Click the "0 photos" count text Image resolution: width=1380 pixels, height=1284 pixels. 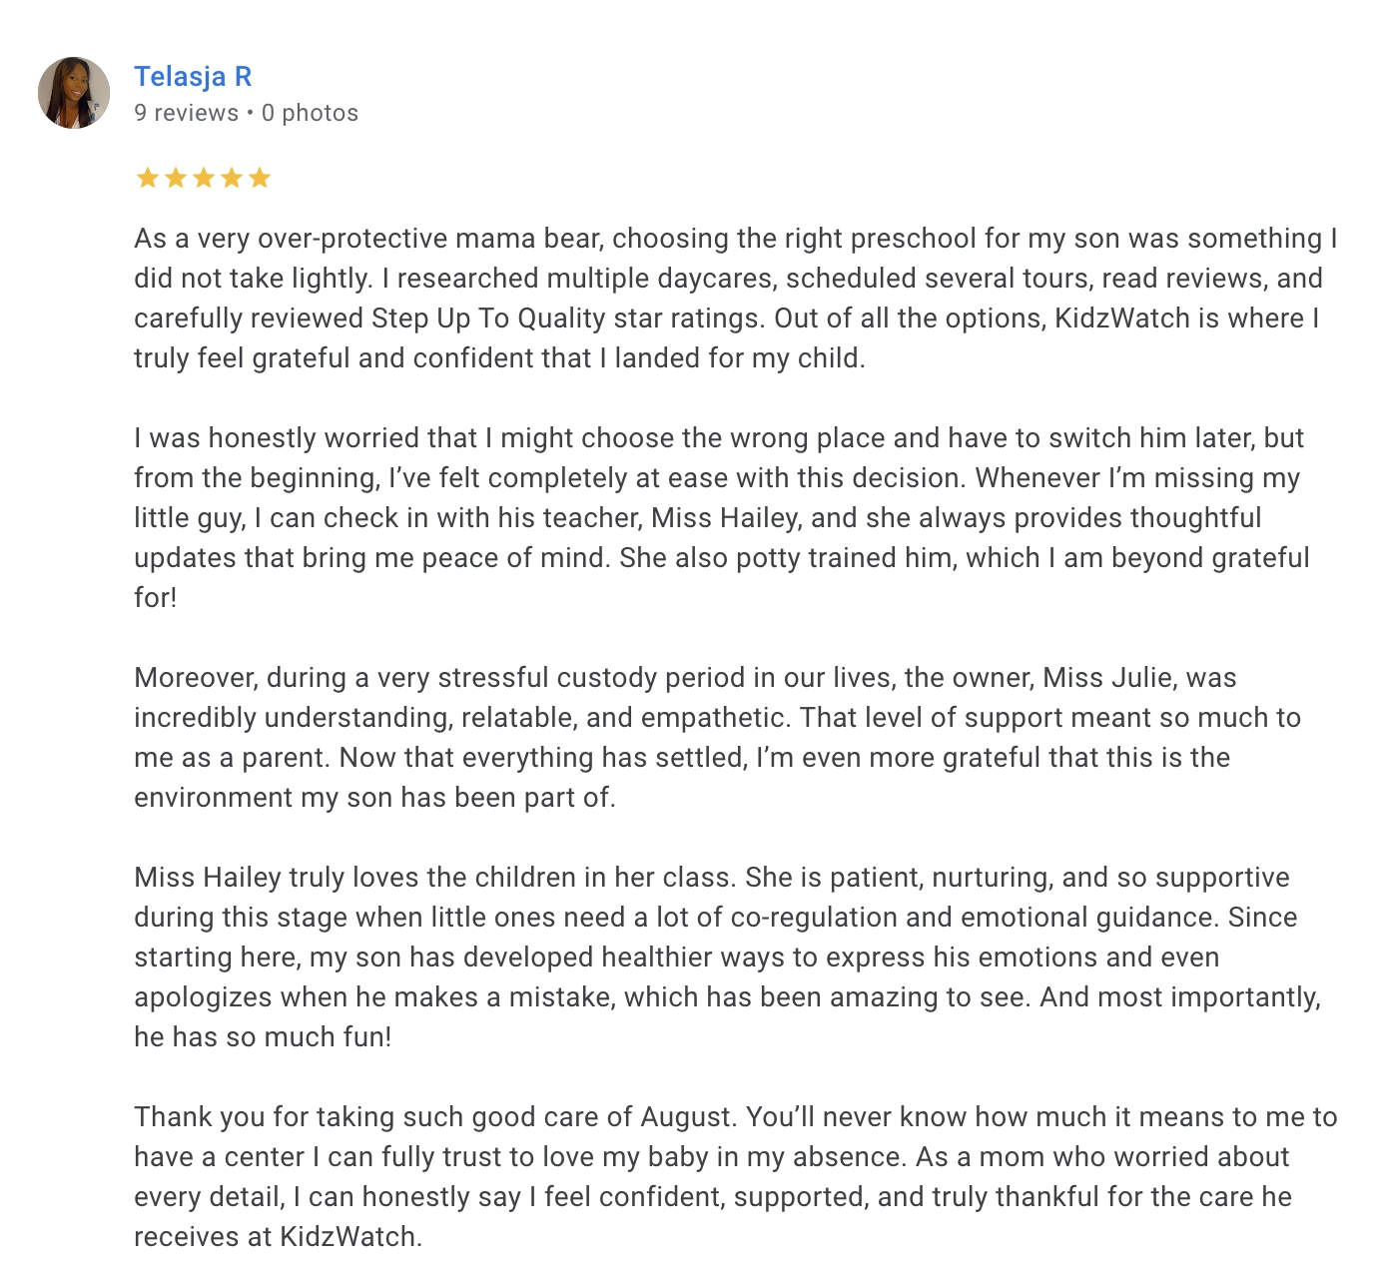[x=310, y=113]
